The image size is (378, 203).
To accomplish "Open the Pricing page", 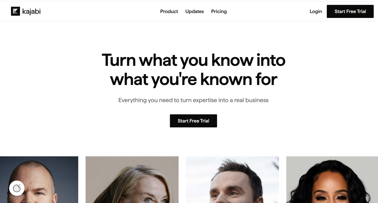I will (219, 12).
